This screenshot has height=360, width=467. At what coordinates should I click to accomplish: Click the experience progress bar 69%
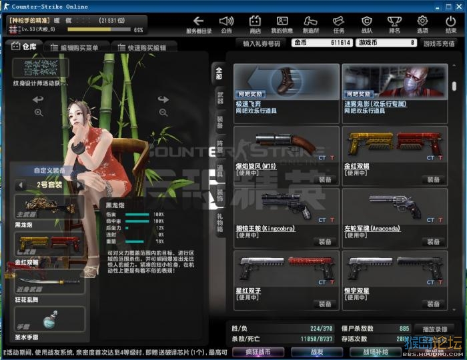tap(99, 29)
